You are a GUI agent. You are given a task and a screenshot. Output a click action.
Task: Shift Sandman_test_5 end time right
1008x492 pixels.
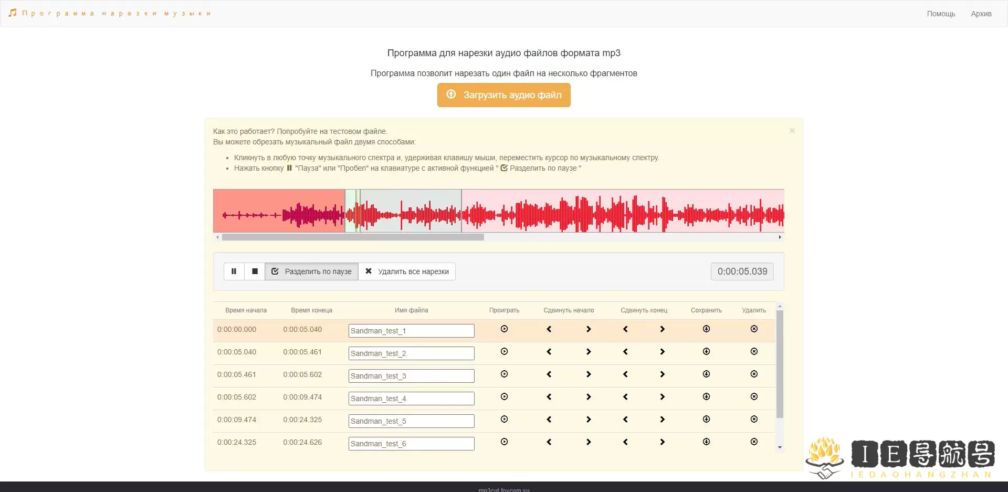(x=663, y=420)
